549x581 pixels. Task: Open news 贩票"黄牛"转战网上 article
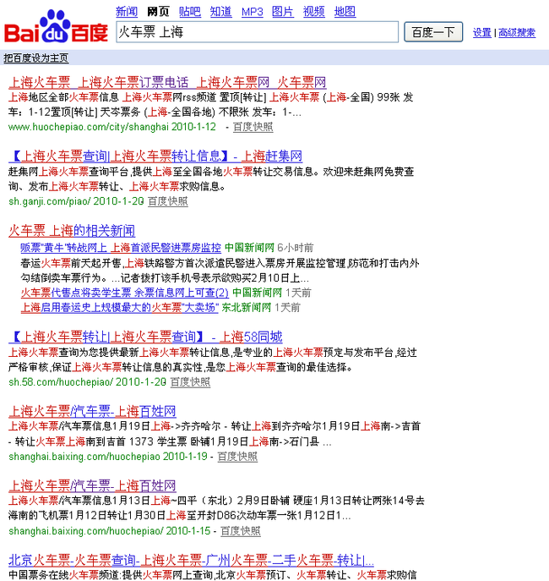tap(121, 248)
